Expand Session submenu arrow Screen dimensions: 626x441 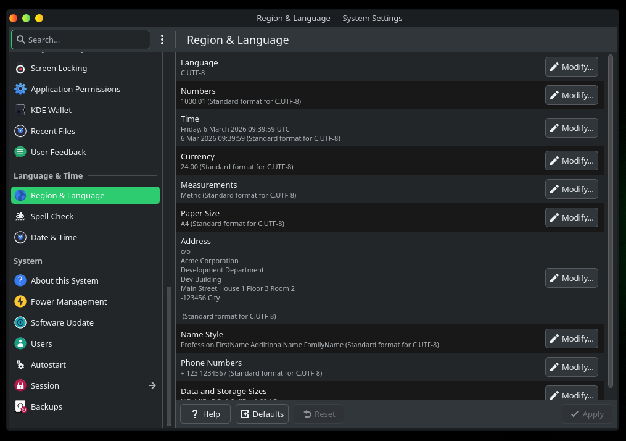152,386
